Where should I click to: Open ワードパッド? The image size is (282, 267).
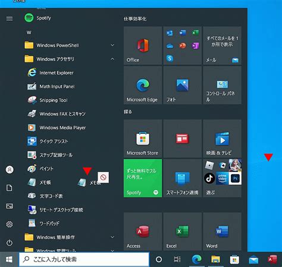(x=70, y=224)
